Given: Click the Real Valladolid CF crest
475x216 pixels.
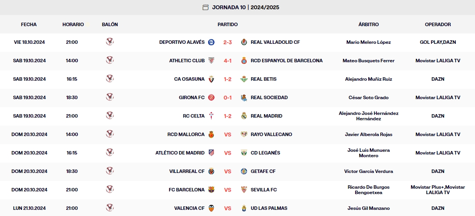Looking at the screenshot, I should click(x=244, y=42).
